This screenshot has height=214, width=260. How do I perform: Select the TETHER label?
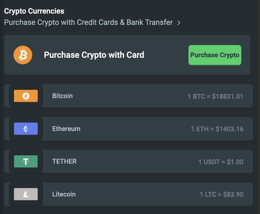[64, 161]
